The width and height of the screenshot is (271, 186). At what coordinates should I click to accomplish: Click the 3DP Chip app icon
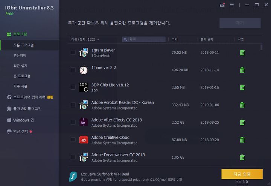(84, 87)
